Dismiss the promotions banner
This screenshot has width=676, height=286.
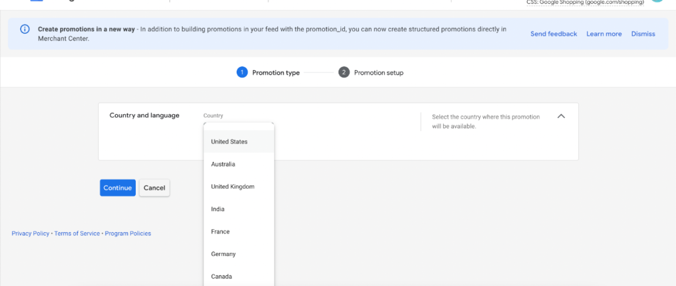(x=643, y=34)
